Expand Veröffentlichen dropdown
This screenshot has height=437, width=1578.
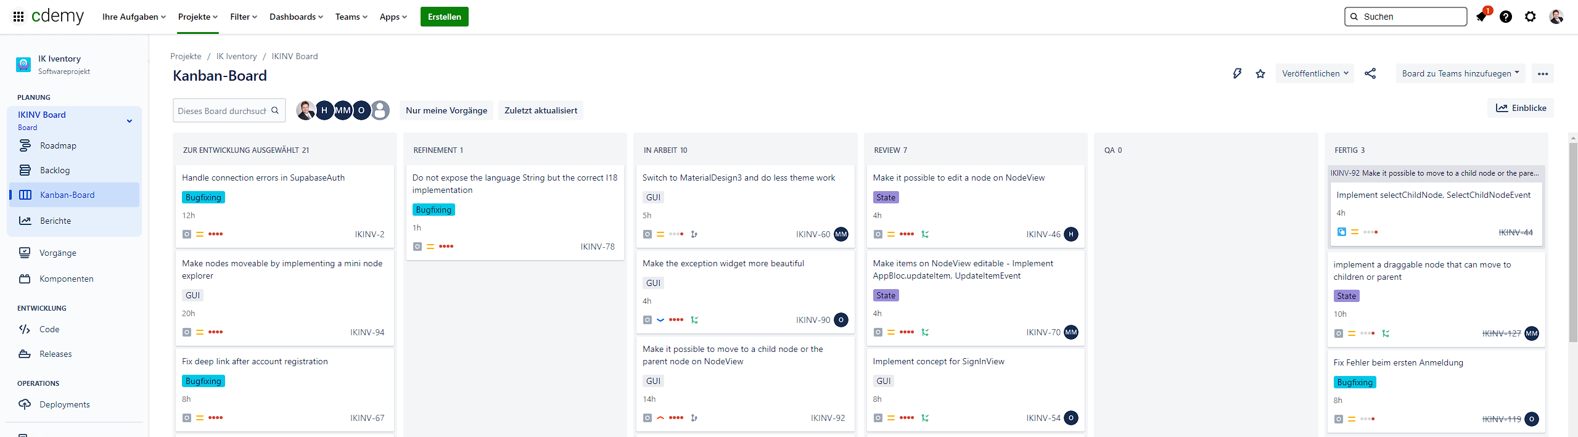[1315, 73]
